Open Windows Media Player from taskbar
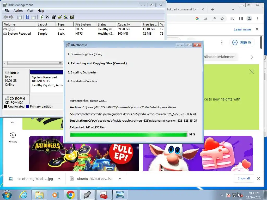This screenshot has width=267, height=200. (x=55, y=195)
